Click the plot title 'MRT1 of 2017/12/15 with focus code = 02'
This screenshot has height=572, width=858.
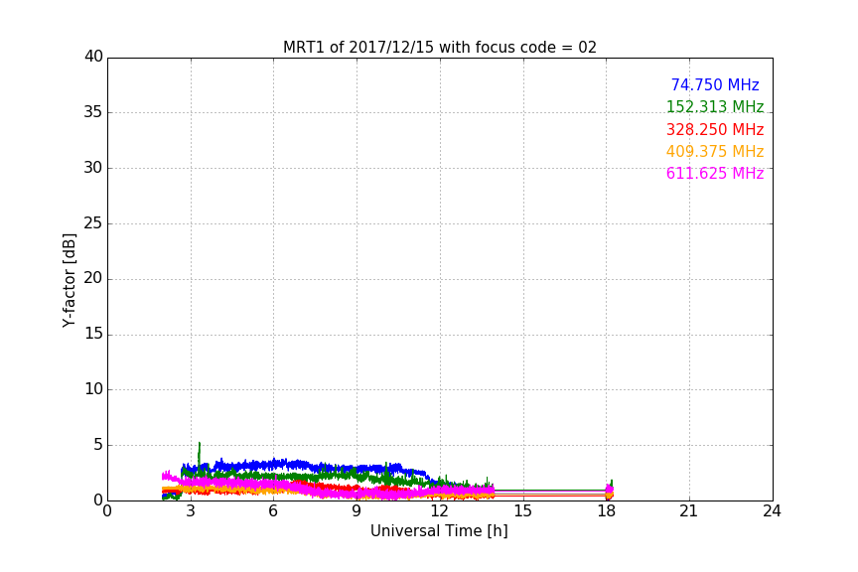pos(439,48)
